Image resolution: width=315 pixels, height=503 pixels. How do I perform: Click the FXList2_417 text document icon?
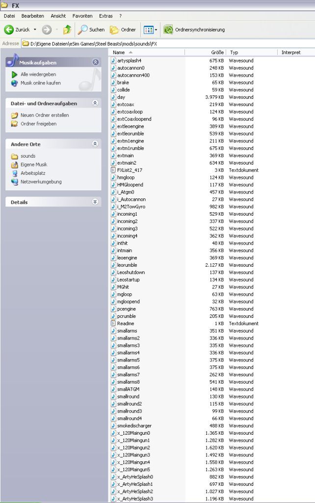point(113,170)
